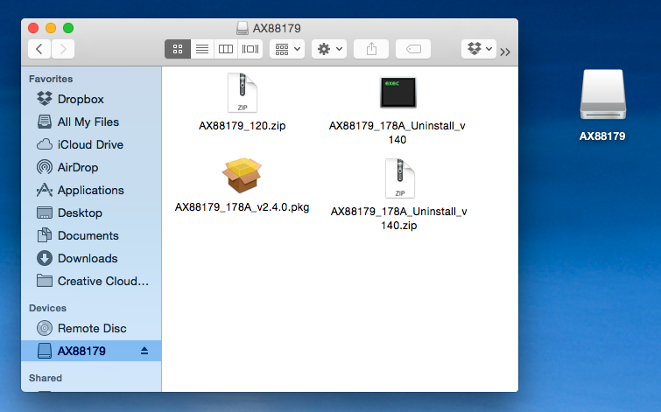Click the Edit Tags toolbar button
Viewport: 661px width, 412px height.
coord(413,49)
